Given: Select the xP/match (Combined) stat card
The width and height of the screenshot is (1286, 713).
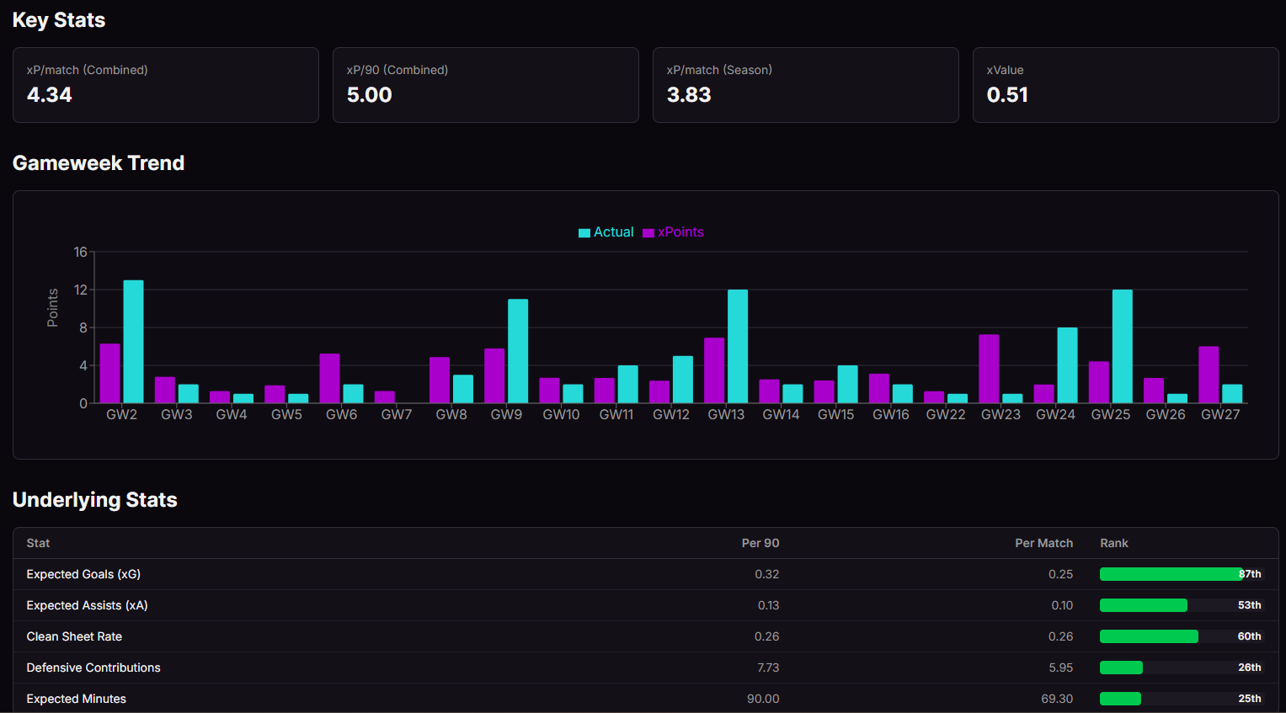Looking at the screenshot, I should click(165, 85).
